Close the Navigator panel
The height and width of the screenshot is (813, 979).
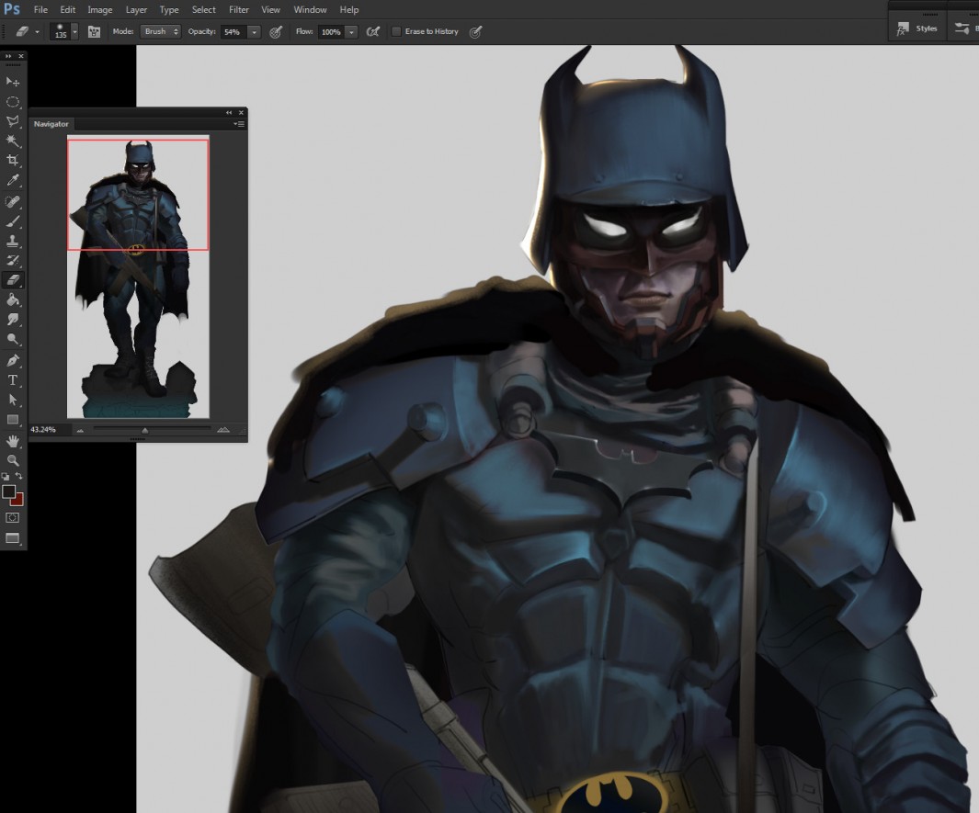point(241,113)
